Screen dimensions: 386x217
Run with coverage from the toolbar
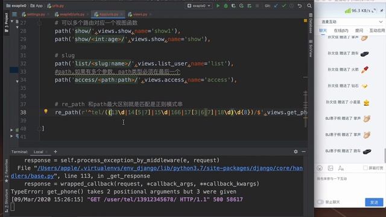(x=233, y=5)
